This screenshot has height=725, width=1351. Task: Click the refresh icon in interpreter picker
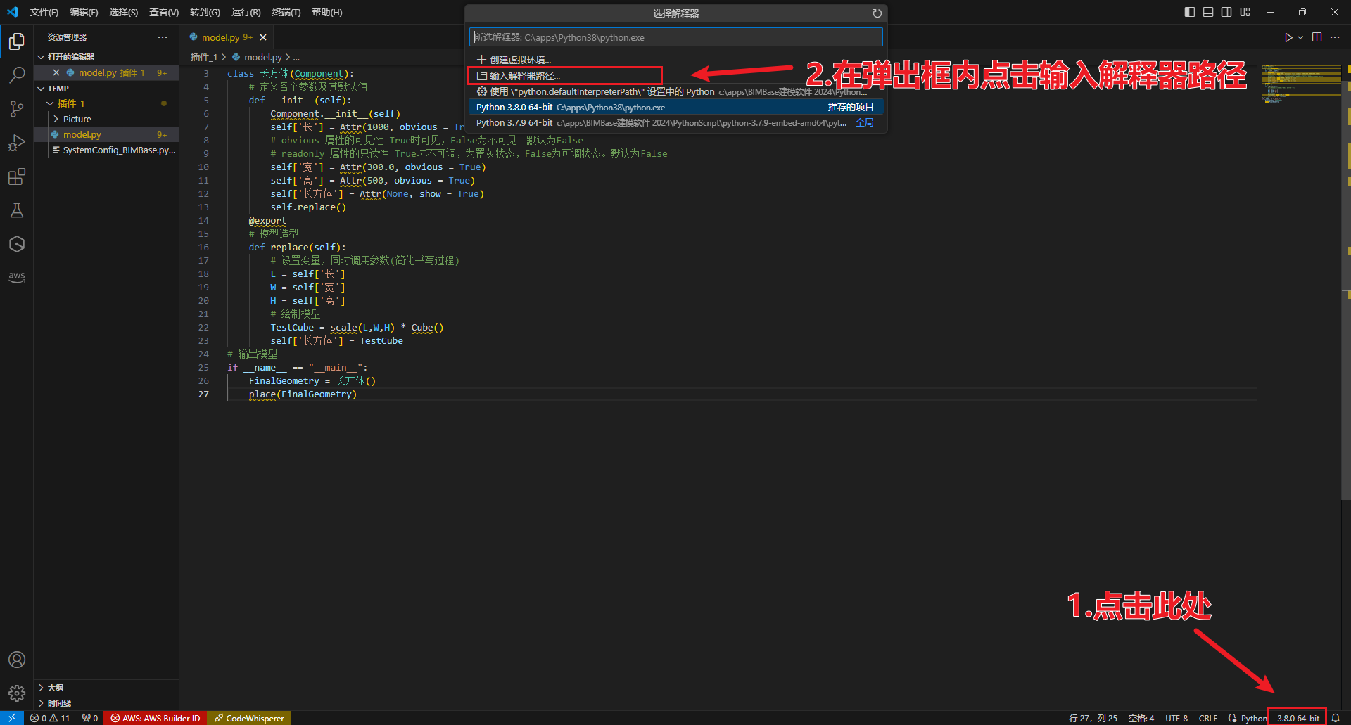877,13
